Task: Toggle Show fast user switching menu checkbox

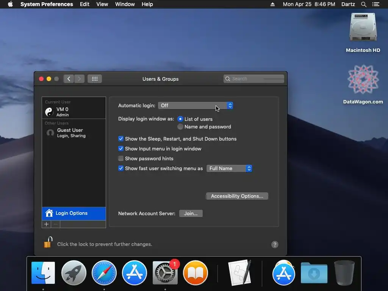Action: 121,168
